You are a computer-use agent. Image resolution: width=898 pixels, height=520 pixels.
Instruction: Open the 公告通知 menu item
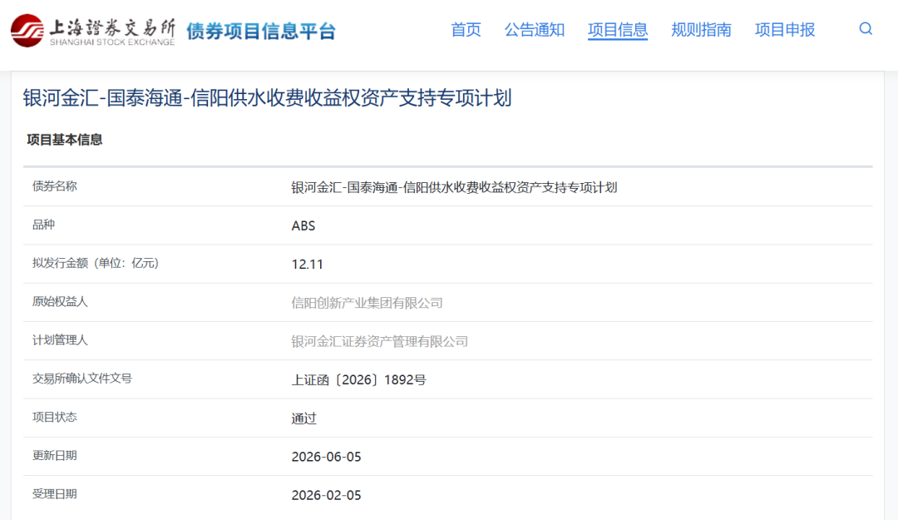[x=535, y=30]
